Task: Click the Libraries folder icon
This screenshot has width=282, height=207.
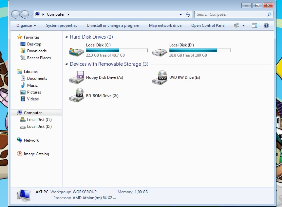Action: tap(19, 72)
